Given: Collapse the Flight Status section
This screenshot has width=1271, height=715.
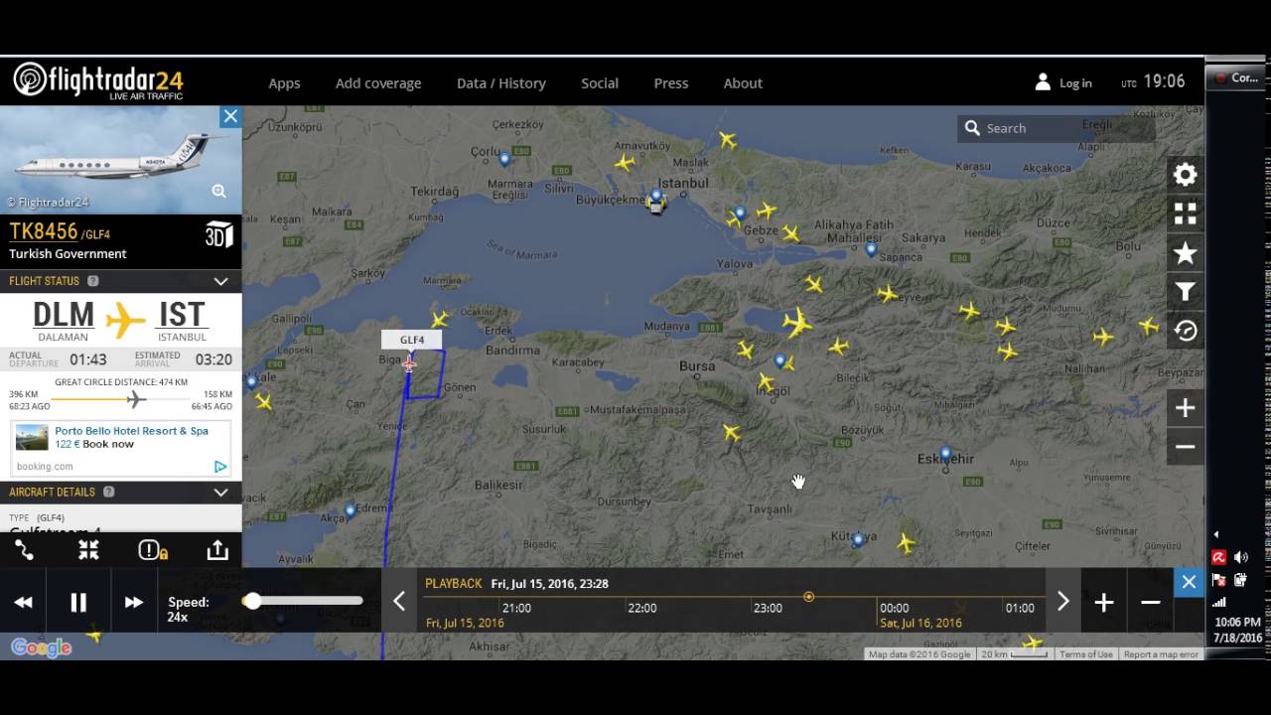Looking at the screenshot, I should tap(220, 281).
